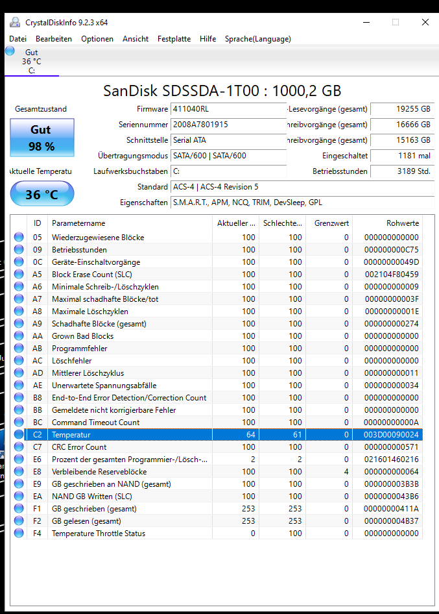The width and height of the screenshot is (439, 614).
Task: Click the Aktueller column header
Action: [x=235, y=223]
